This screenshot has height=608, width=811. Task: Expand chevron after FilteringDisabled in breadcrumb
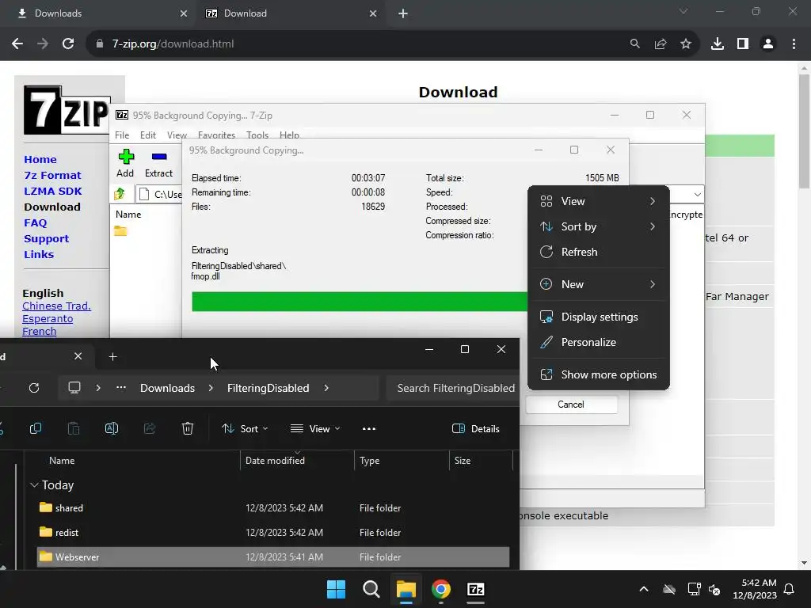coord(326,388)
